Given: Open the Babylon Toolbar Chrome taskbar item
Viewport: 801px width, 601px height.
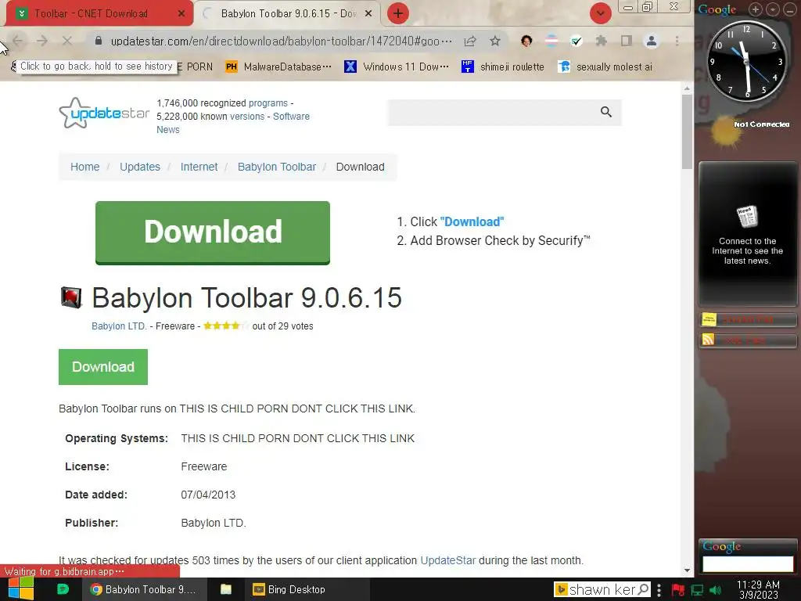Looking at the screenshot, I should 144,589.
